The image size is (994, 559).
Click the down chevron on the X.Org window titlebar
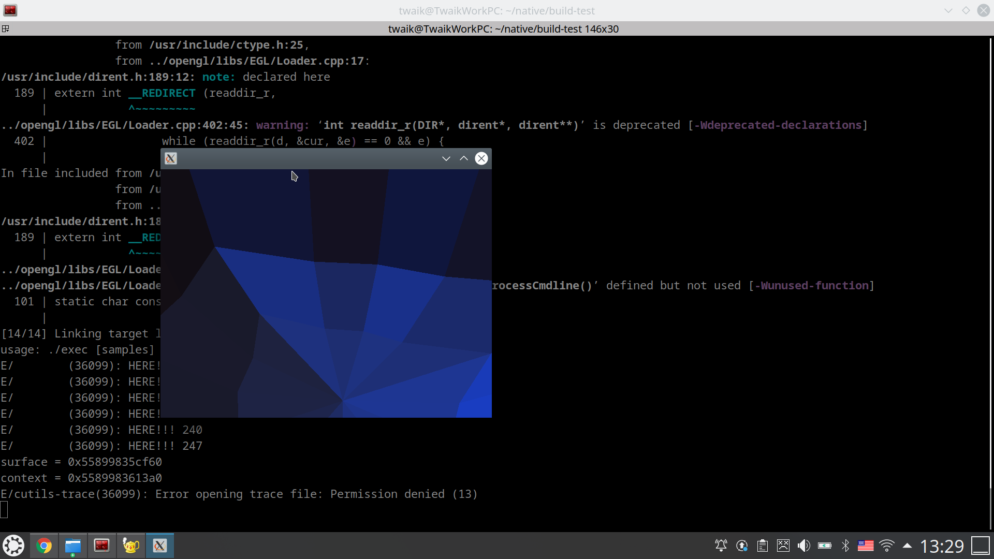pyautogui.click(x=446, y=158)
